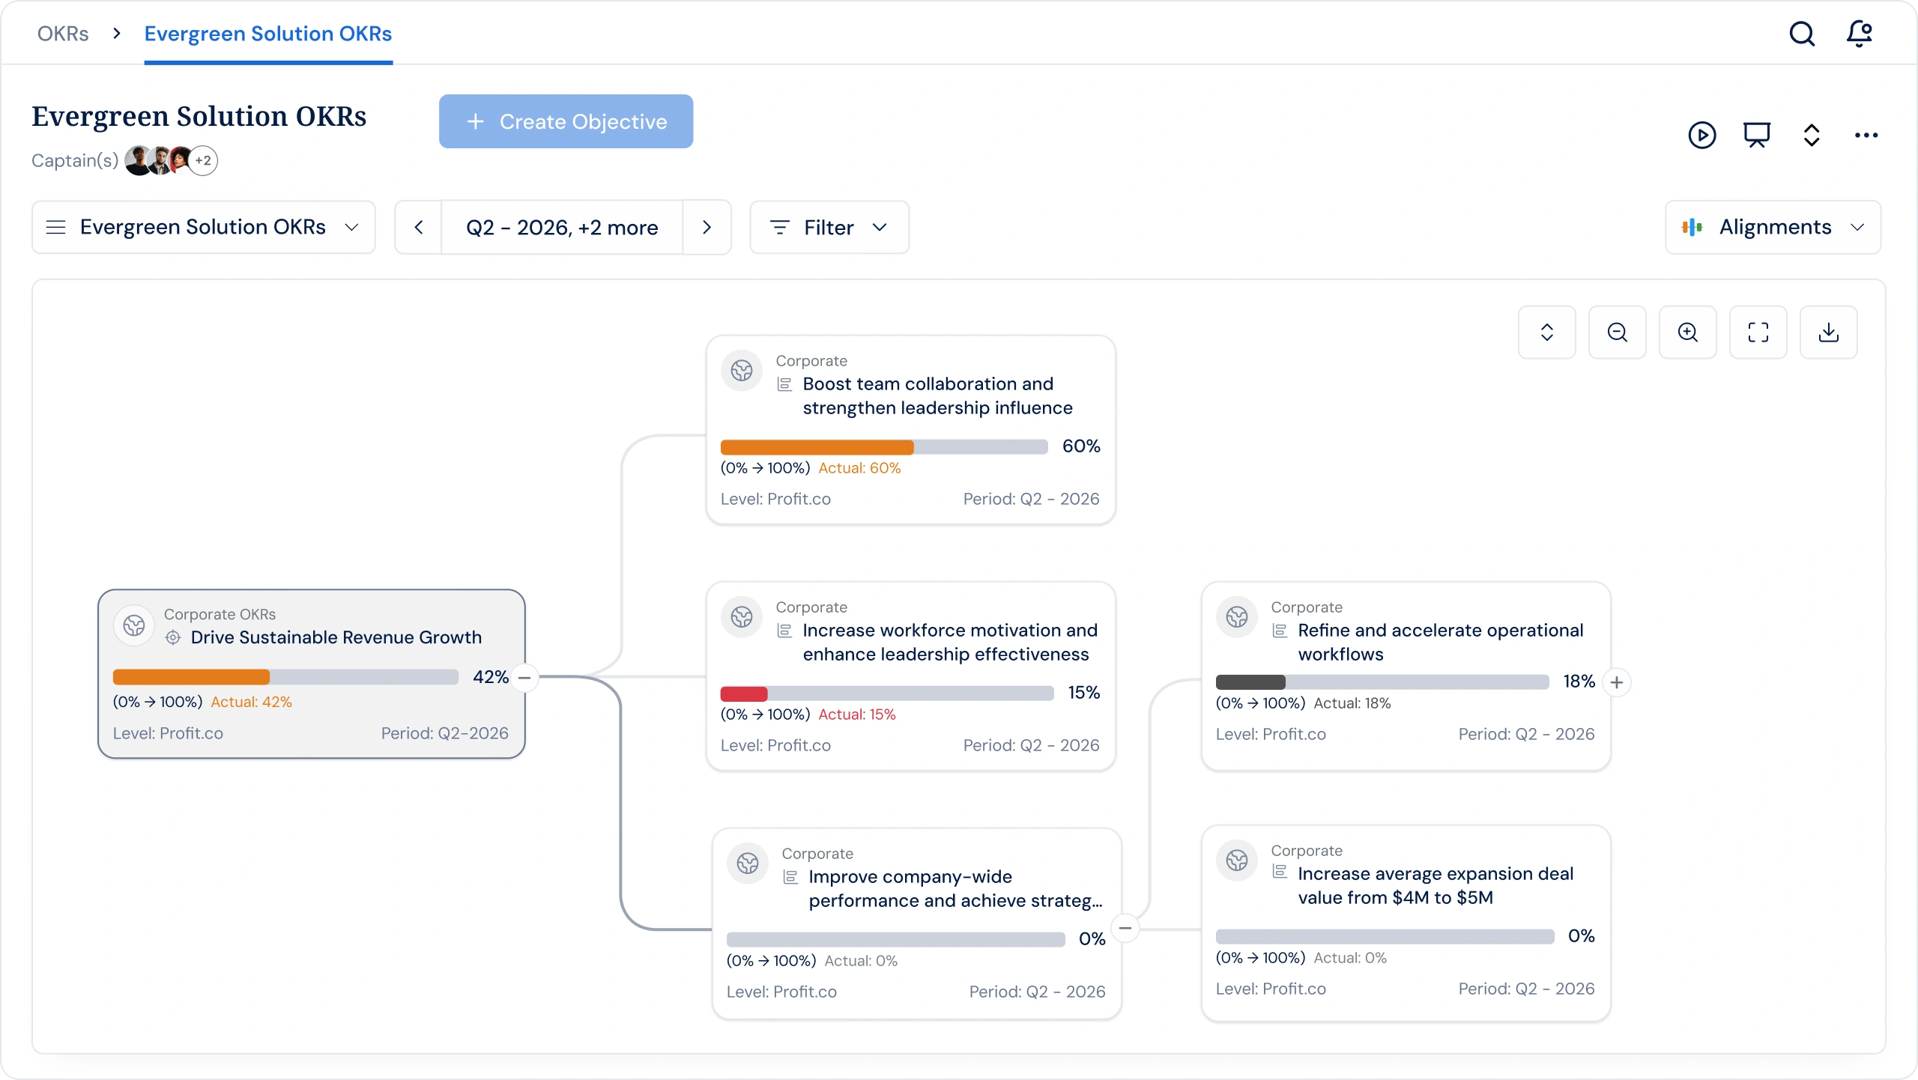1918x1080 pixels.
Task: Click the 15% red progress bar
Action: click(x=887, y=694)
